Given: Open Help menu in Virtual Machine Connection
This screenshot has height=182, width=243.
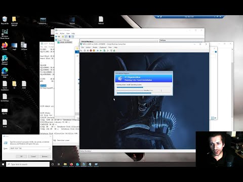Looking at the screenshot, I should (115, 48).
